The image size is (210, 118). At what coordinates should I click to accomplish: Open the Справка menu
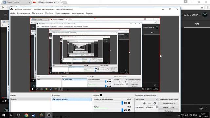pos(90,13)
